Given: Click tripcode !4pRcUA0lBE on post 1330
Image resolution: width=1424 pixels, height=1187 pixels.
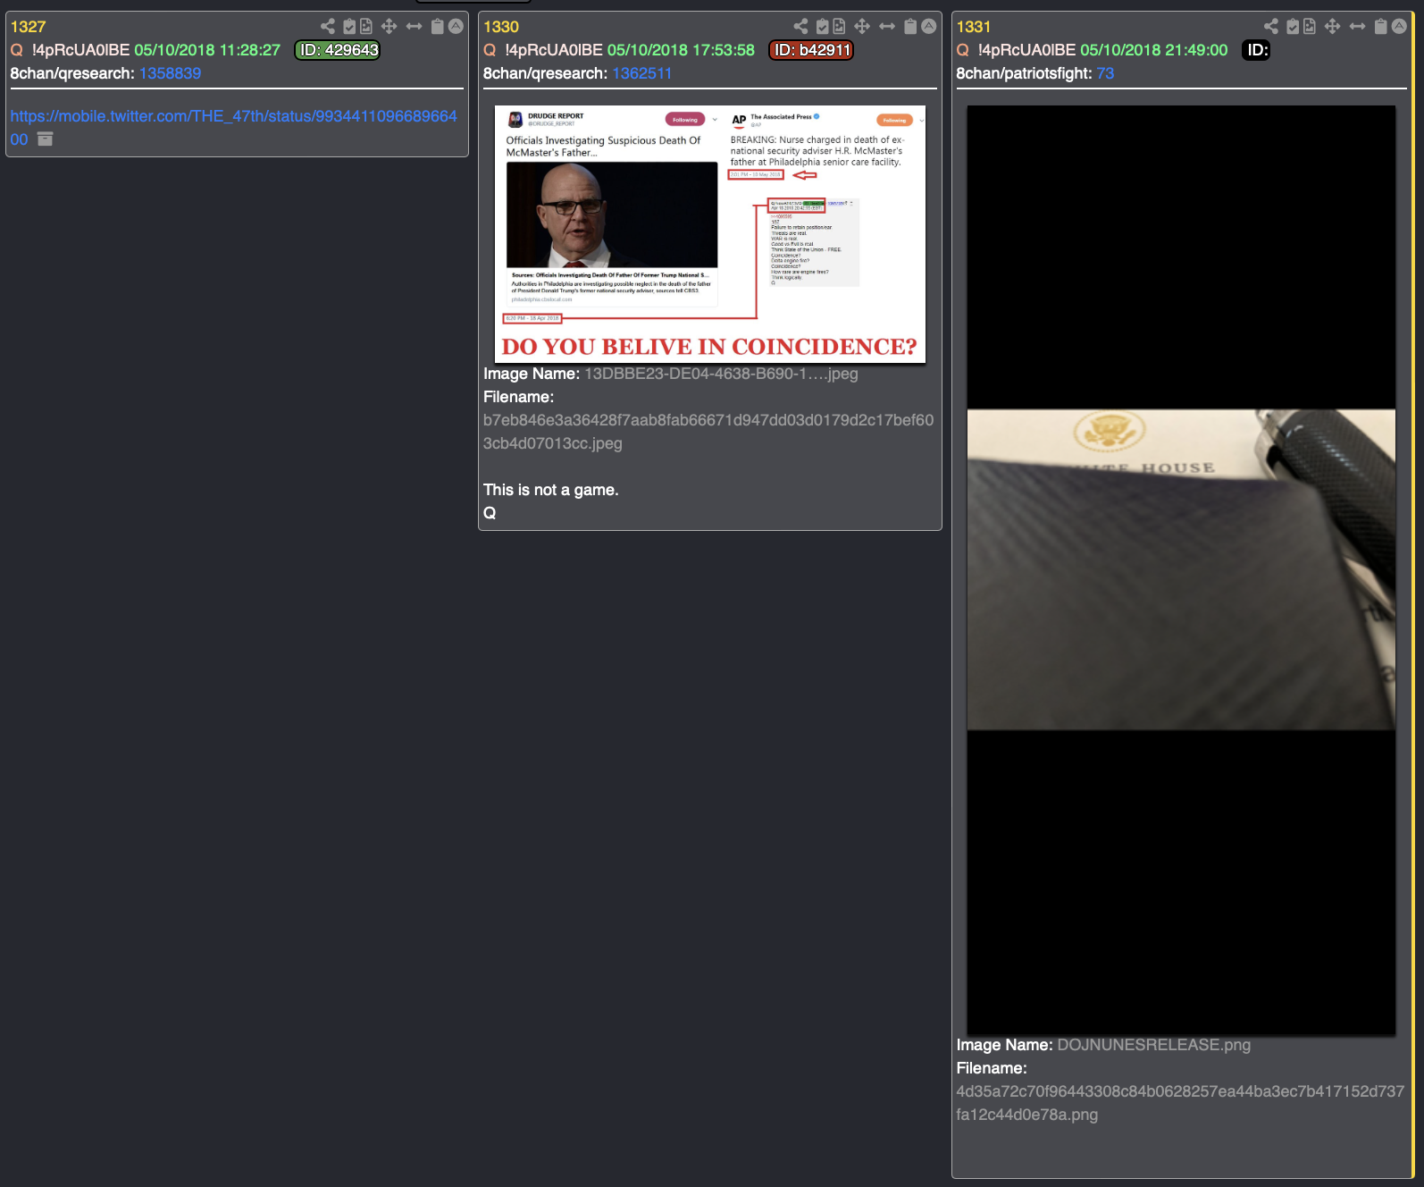Looking at the screenshot, I should click(x=554, y=50).
